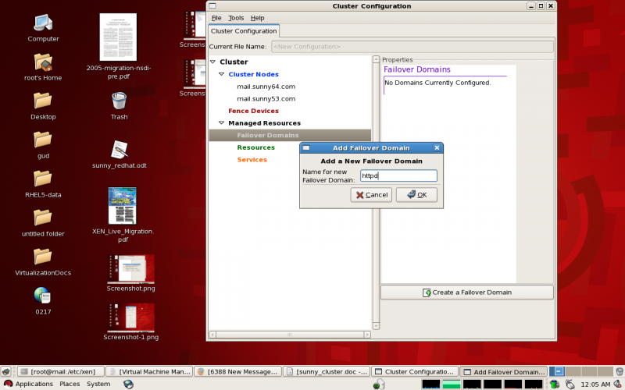Open the Tools menu in Cluster Configuration
The width and height of the screenshot is (625, 390).
pos(236,18)
